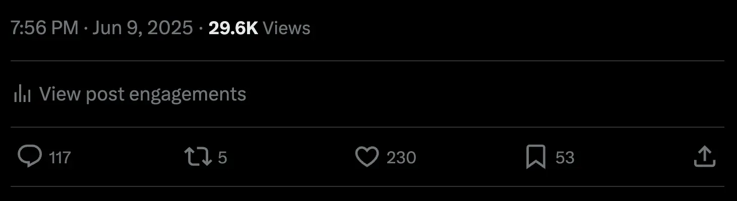Like the post with the heart icon
The image size is (737, 201).
pyautogui.click(x=366, y=157)
